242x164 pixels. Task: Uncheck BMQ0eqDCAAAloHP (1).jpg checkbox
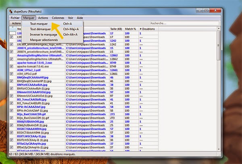(x=11, y=81)
